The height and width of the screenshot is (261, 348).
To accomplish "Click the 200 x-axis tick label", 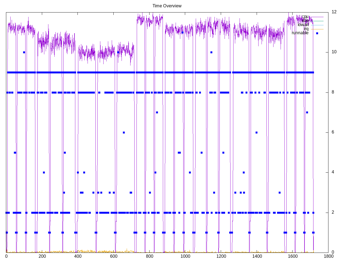I will click(42, 256).
